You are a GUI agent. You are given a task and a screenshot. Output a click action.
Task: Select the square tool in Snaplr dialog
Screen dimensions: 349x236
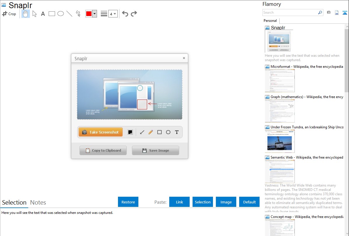159,132
